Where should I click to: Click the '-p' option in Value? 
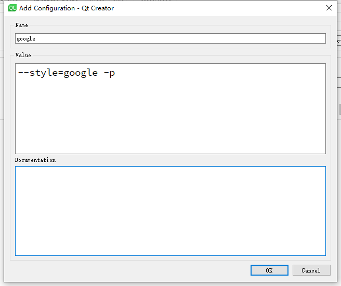point(109,73)
